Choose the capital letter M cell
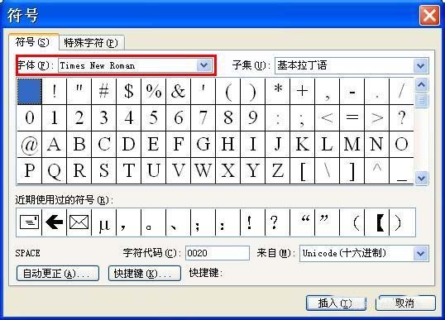The height and width of the screenshot is (320, 445). (x=352, y=145)
